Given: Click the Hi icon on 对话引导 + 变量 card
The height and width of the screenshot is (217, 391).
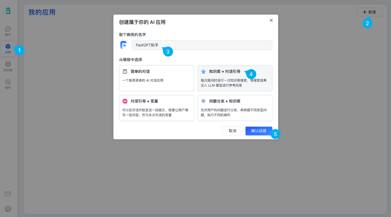Looking at the screenshot, I should pyautogui.click(x=125, y=101).
